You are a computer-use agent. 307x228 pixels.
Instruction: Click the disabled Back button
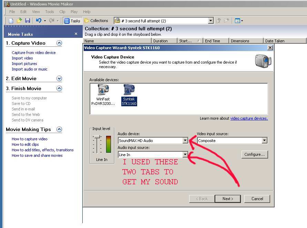202,199
